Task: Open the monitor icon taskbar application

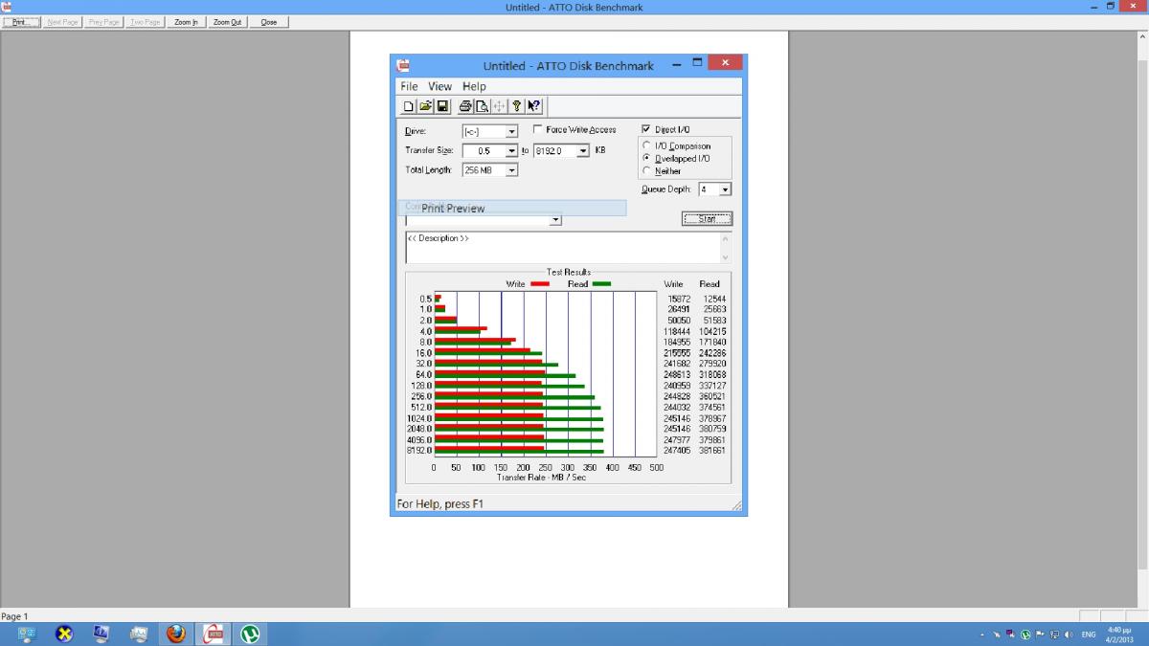Action: point(101,634)
